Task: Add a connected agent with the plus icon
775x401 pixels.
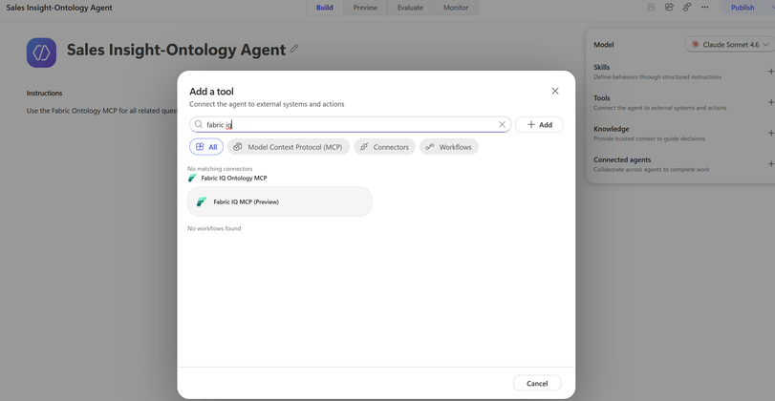Action: 770,163
